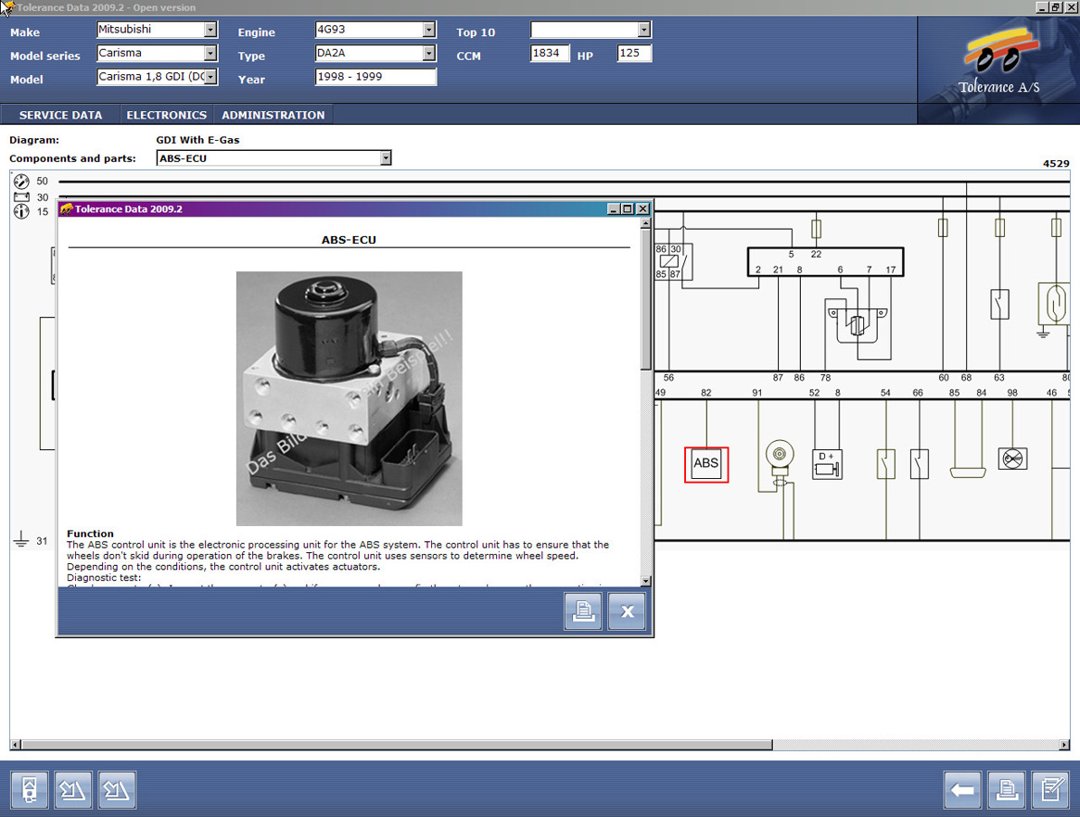Click the popup's vertical scrollbar down arrow
1080x817 pixels.
click(645, 581)
